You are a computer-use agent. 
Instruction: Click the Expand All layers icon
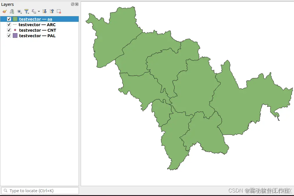click(45, 11)
